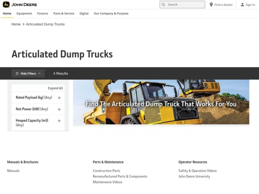Image resolution: width=259 pixels, height=194 pixels.
Task: Open John Deere University link
Action: tap(194, 176)
